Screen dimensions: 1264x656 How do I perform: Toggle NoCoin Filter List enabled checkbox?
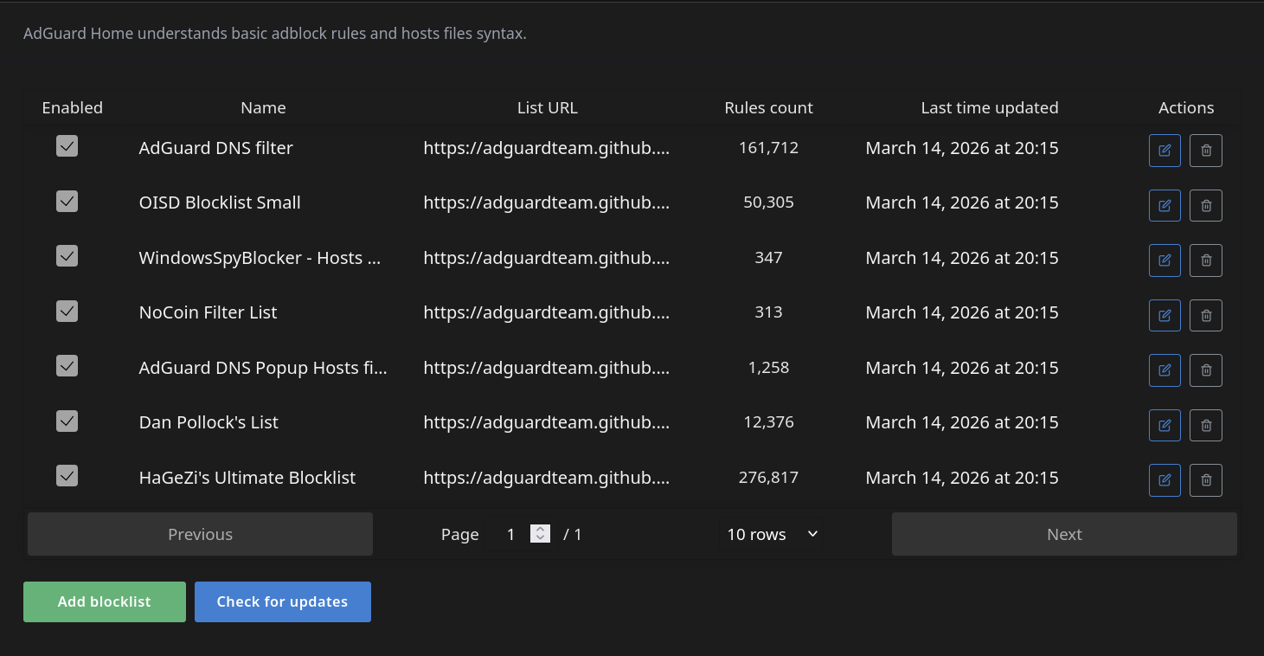click(67, 310)
